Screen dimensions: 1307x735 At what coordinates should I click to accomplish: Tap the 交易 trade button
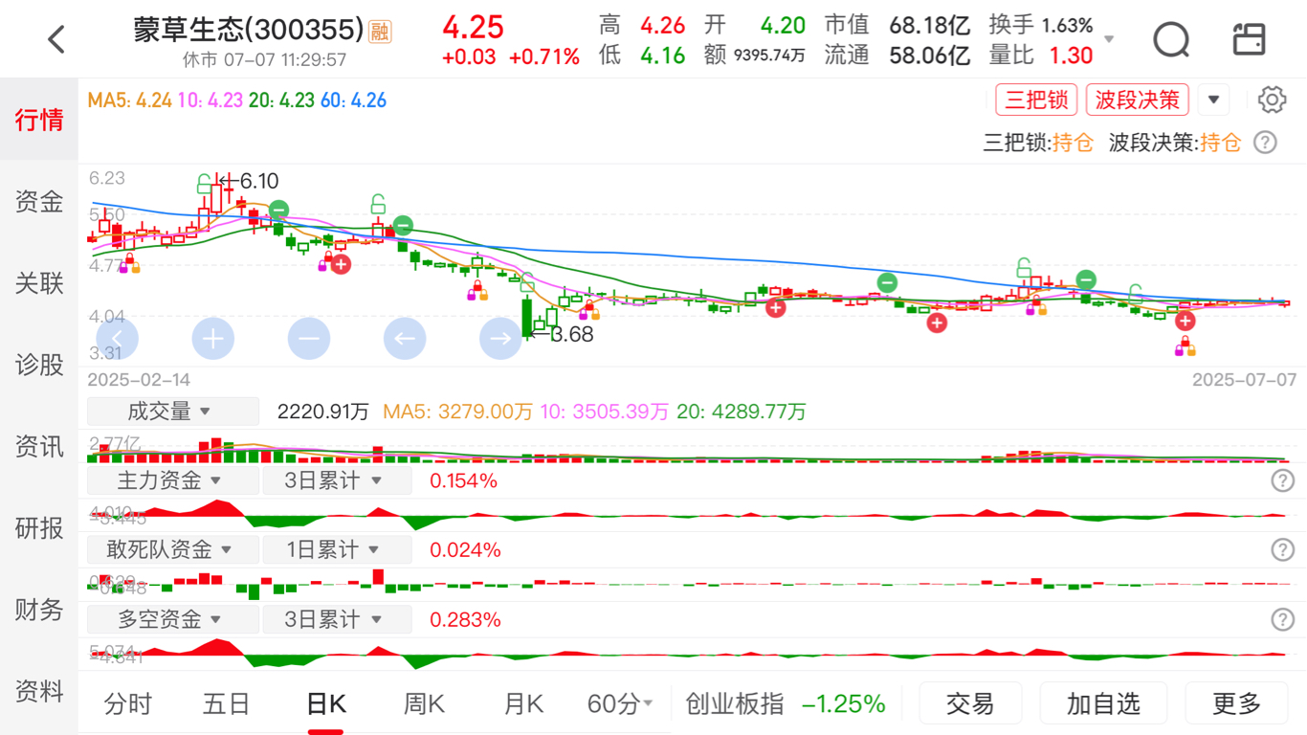pyautogui.click(x=970, y=704)
